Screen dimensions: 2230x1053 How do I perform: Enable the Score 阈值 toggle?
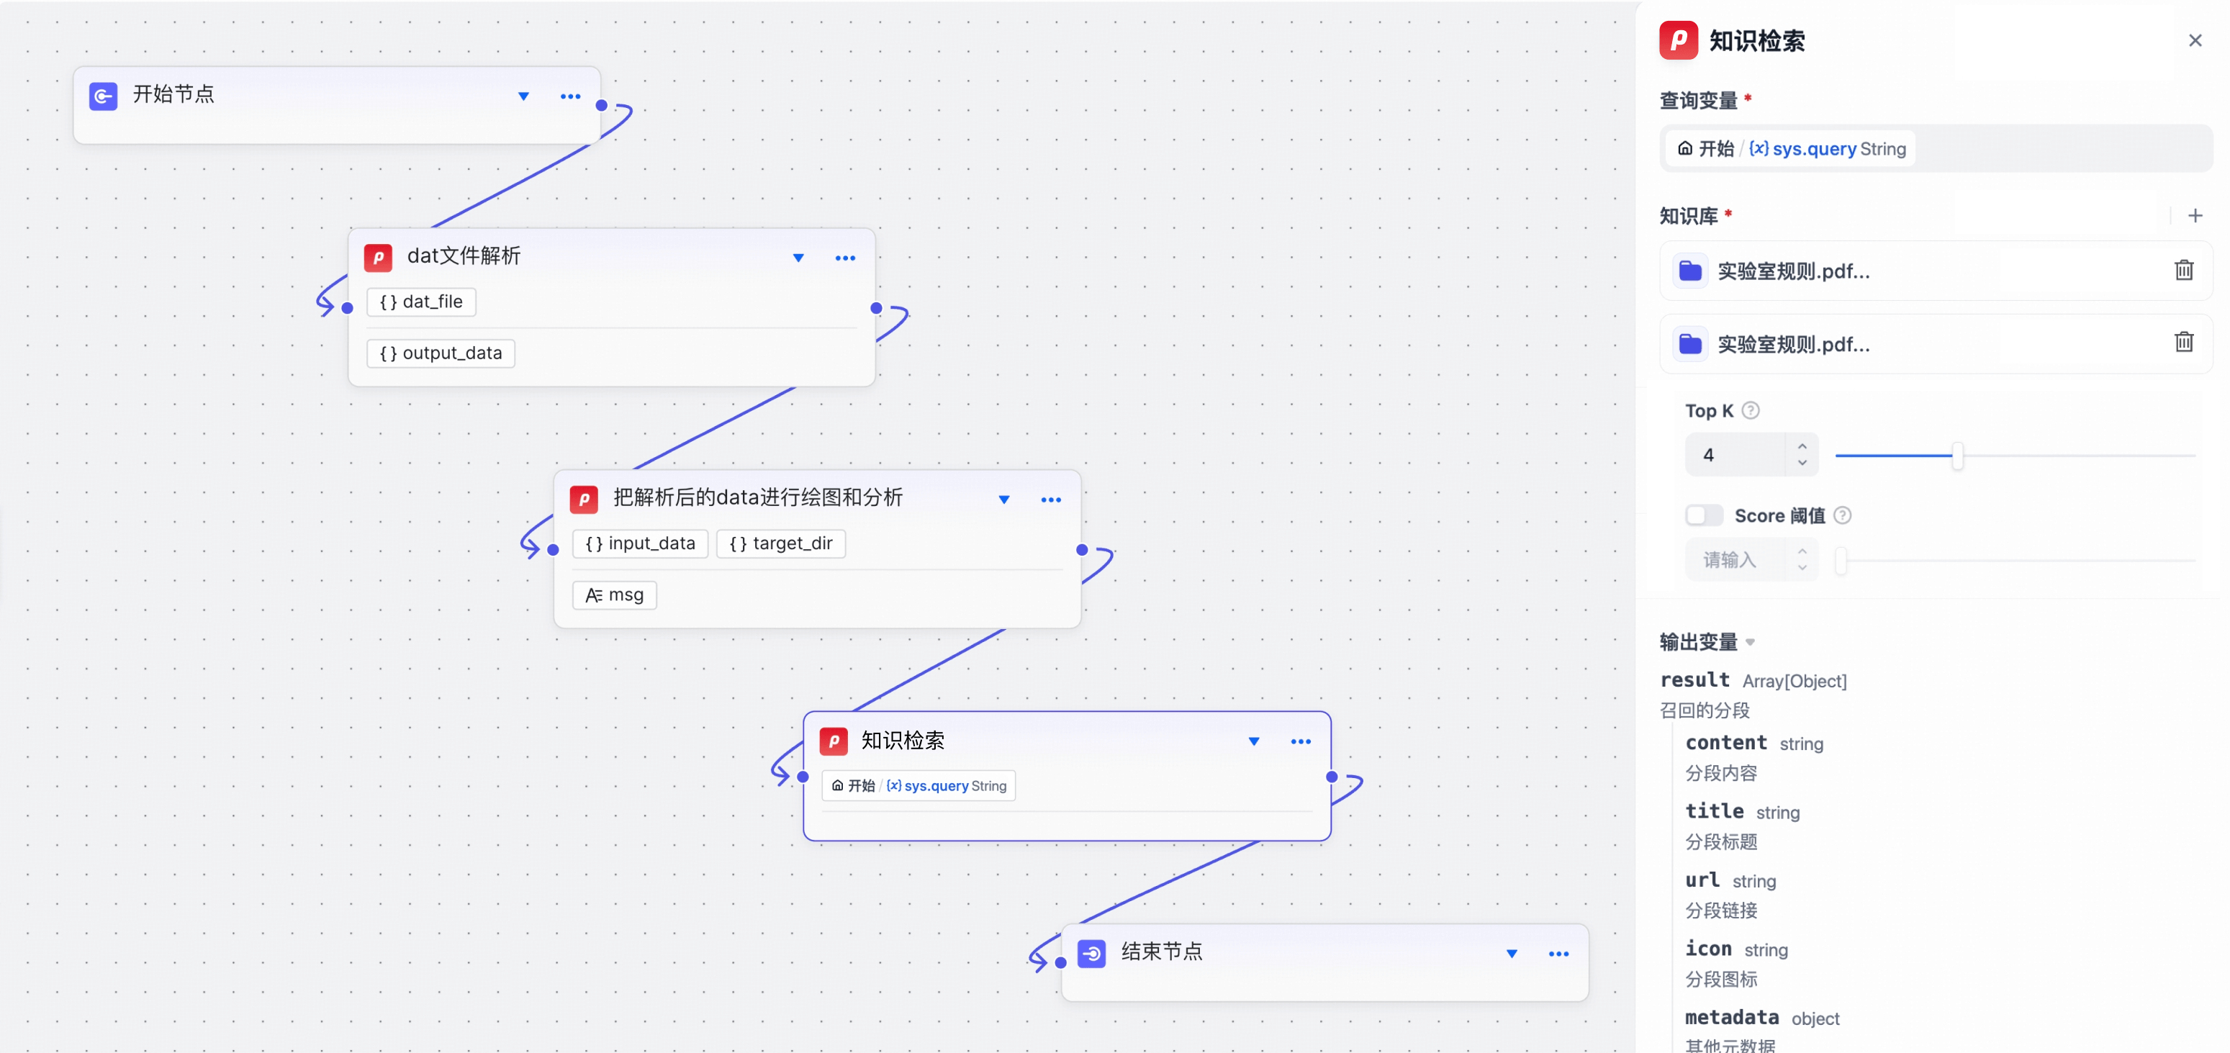pos(1703,515)
